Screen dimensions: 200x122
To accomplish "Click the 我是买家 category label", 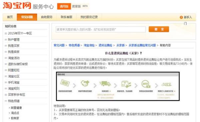I will click(x=14, y=46).
